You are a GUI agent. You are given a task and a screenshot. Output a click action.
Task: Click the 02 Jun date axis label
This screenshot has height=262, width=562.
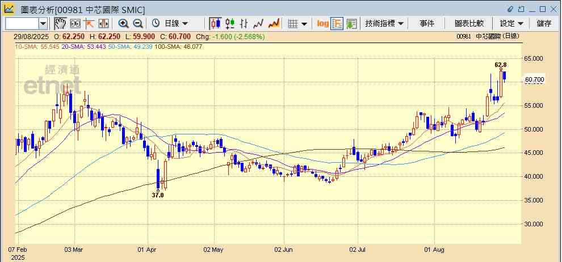pyautogui.click(x=283, y=250)
